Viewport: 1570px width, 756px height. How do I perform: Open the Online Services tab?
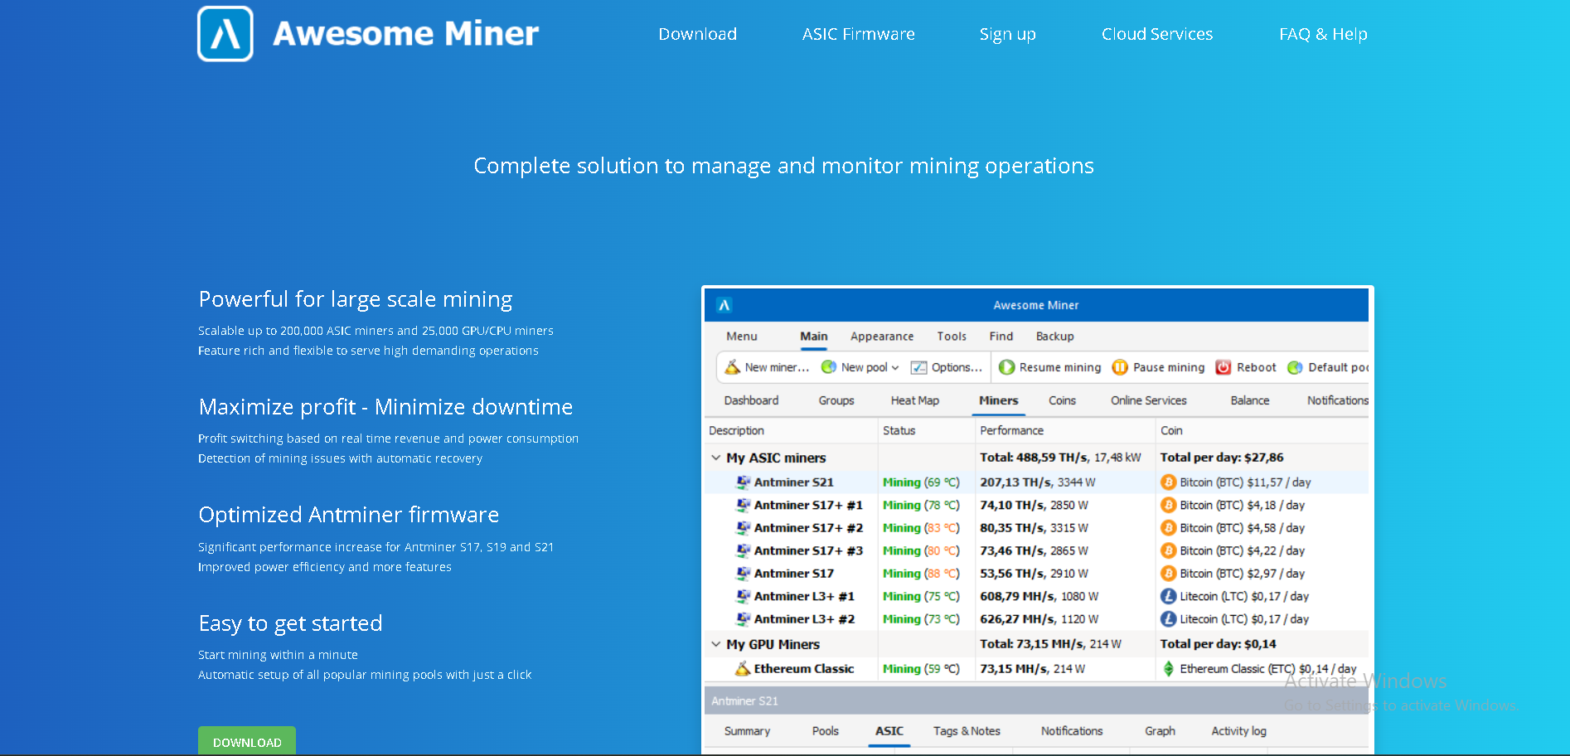pyautogui.click(x=1149, y=400)
